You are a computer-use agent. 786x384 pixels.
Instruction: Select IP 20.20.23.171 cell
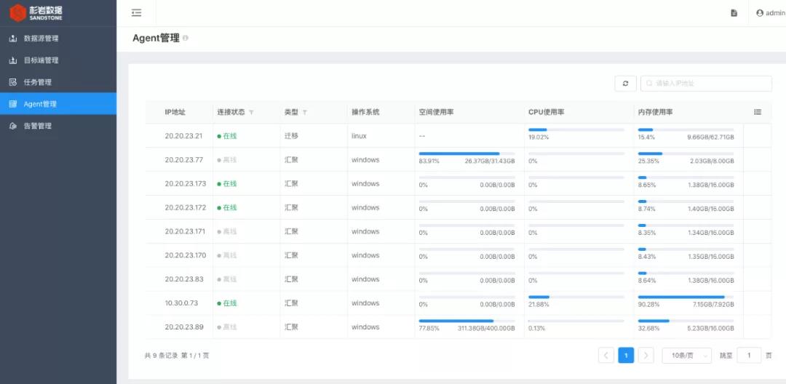click(186, 231)
